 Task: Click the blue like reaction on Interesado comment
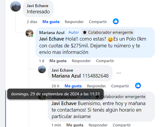[116, 21]
